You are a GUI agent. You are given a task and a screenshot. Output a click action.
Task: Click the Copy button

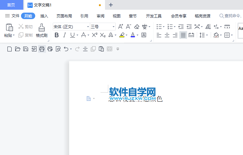point(25,35)
